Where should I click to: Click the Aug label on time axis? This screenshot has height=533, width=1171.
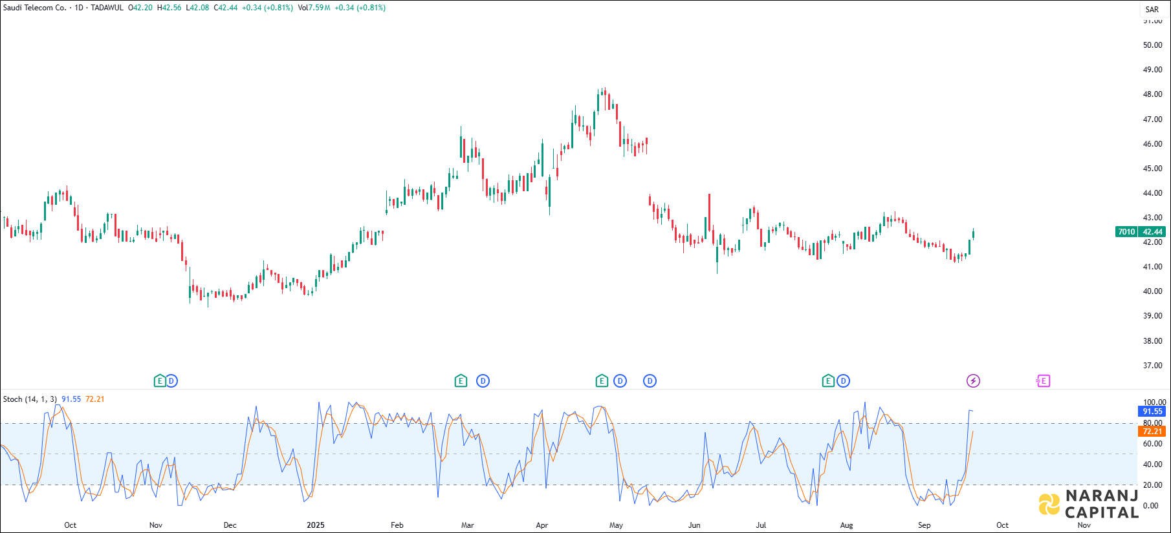click(846, 525)
